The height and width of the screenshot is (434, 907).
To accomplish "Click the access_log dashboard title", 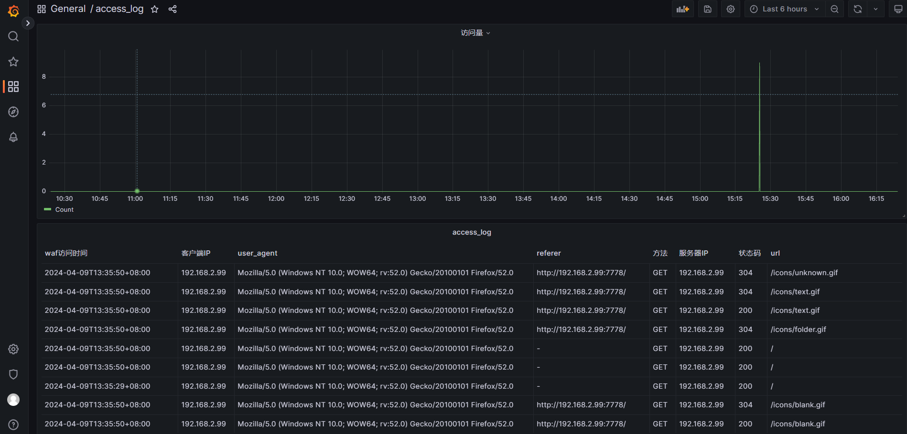I will 119,9.
